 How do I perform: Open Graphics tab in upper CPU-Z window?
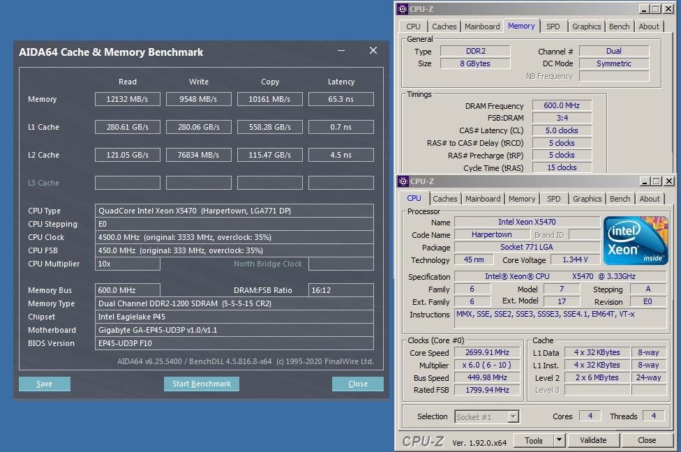[586, 27]
